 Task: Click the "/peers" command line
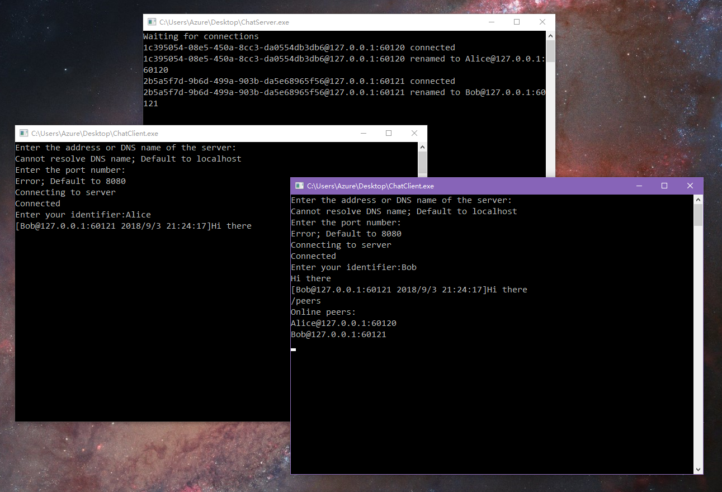coord(306,301)
